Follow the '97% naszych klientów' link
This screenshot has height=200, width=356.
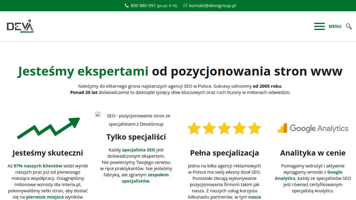coord(38,166)
